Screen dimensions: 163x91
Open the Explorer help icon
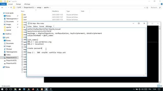coord(162,4)
